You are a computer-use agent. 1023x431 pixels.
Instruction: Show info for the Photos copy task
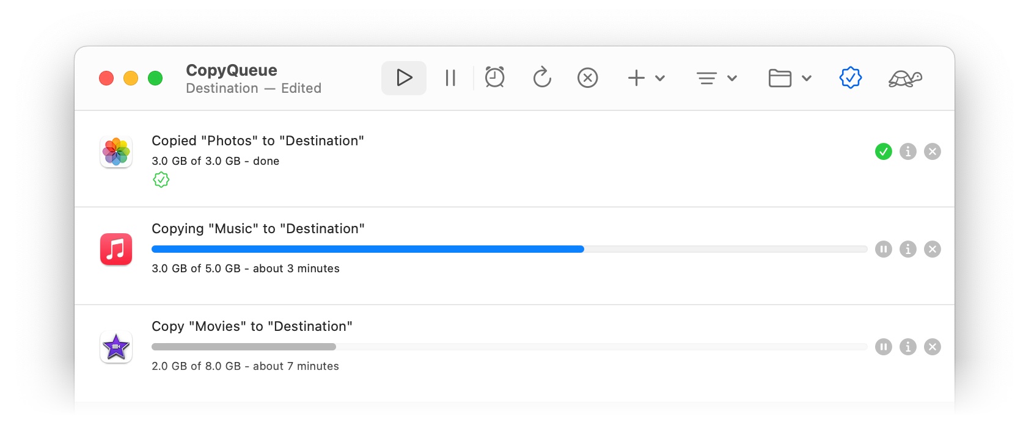908,151
